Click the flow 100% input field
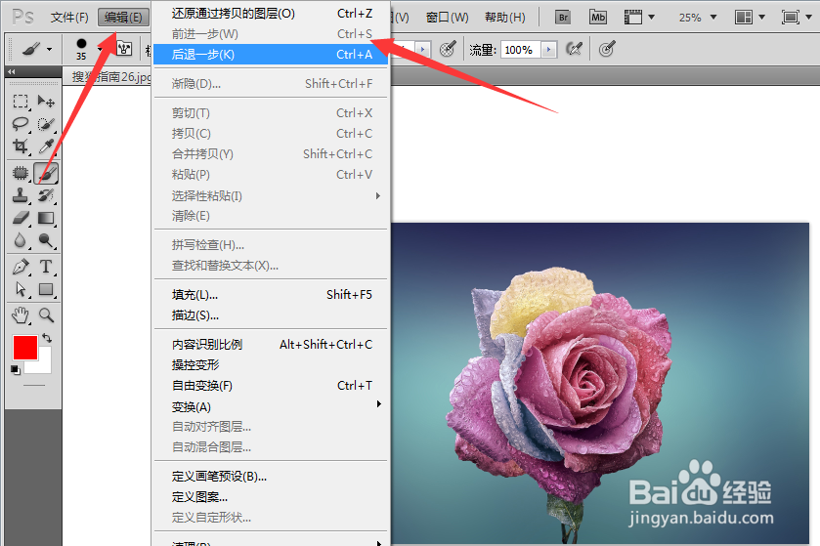The width and height of the screenshot is (820, 546). (521, 50)
